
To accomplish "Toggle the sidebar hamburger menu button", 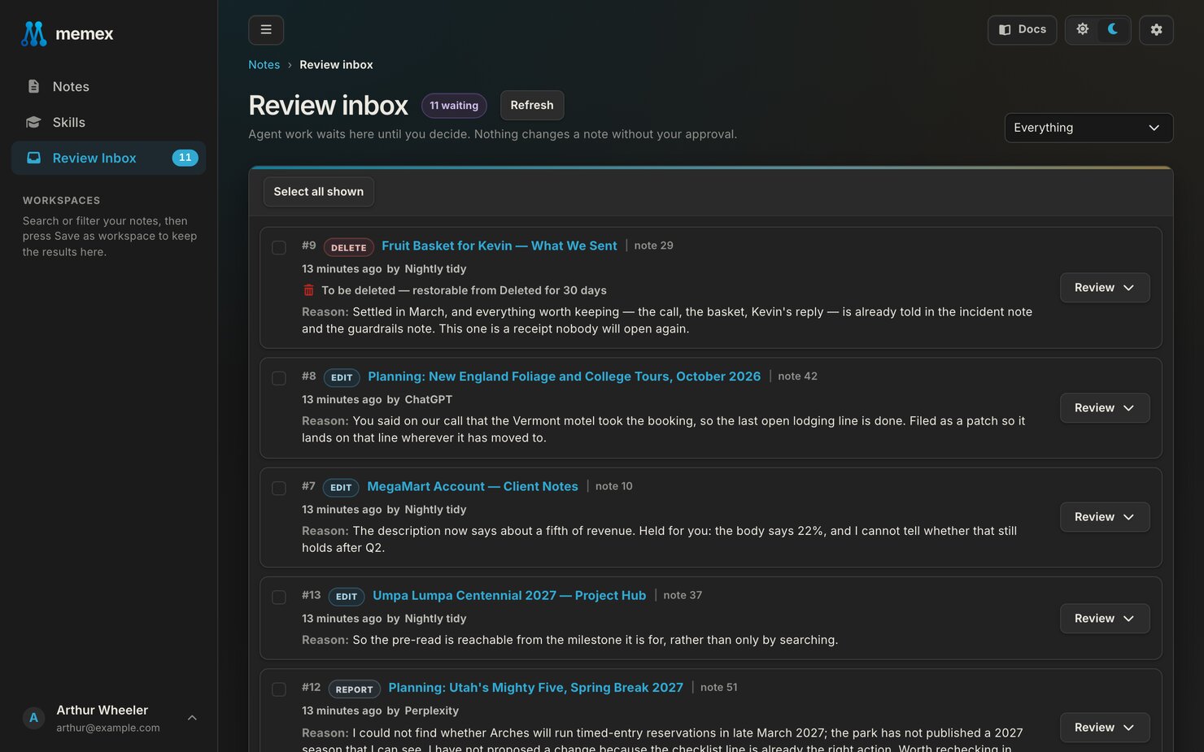I will (x=266, y=30).
